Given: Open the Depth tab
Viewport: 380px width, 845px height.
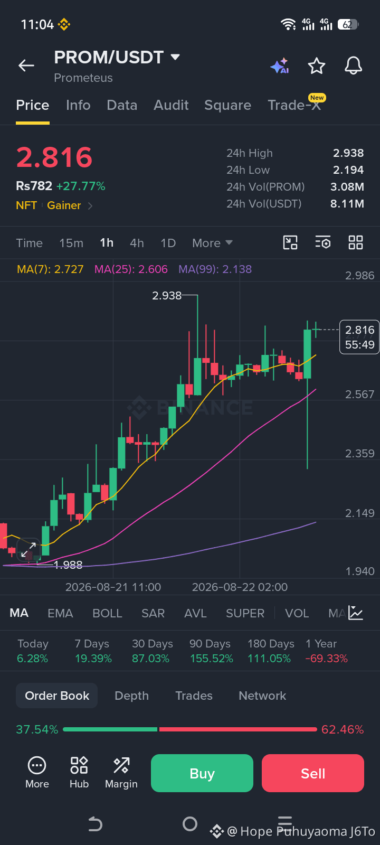Looking at the screenshot, I should click(131, 696).
